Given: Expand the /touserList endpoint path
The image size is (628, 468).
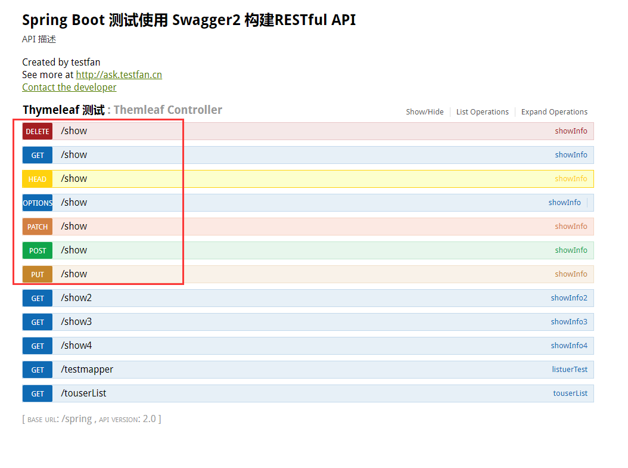Looking at the screenshot, I should click(83, 393).
